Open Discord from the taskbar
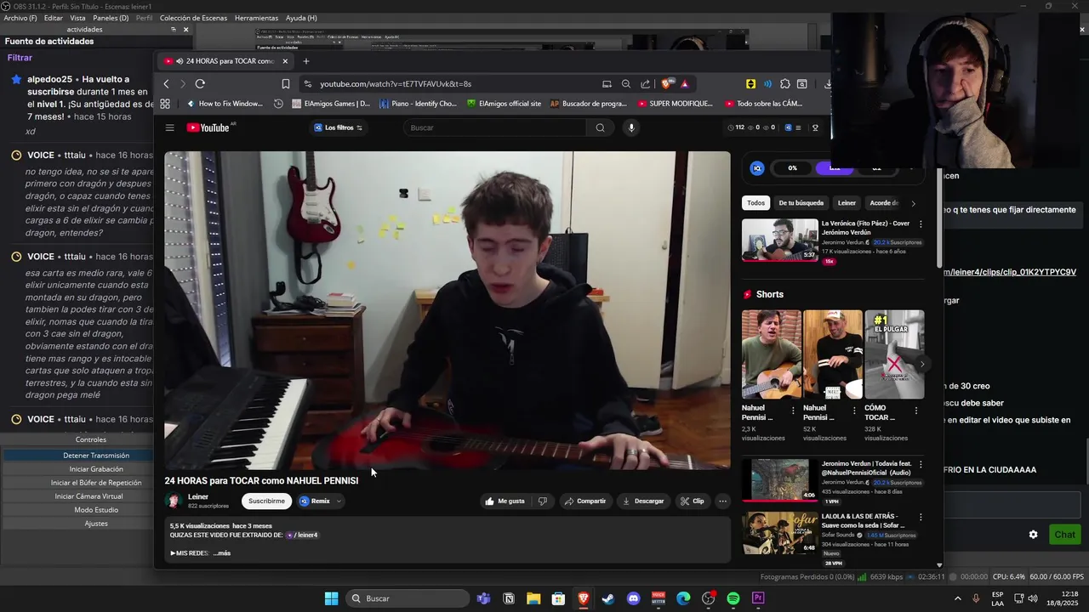The width and height of the screenshot is (1089, 612). [x=633, y=598]
